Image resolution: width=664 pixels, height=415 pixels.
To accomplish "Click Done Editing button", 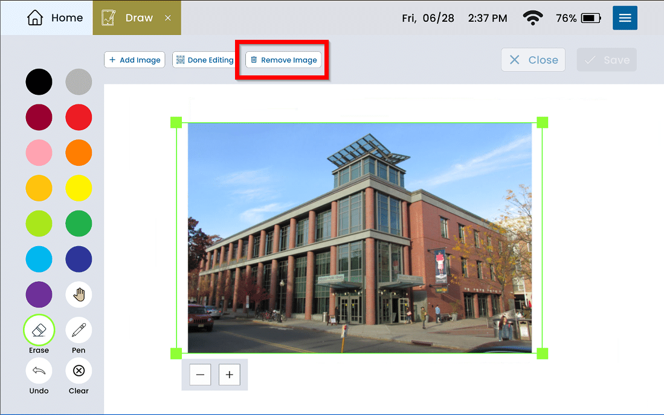I will [x=204, y=60].
